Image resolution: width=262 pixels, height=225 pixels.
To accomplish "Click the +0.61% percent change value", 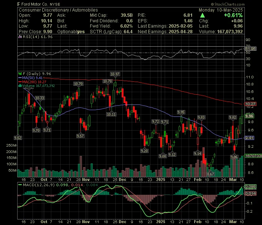I will pos(233,15).
